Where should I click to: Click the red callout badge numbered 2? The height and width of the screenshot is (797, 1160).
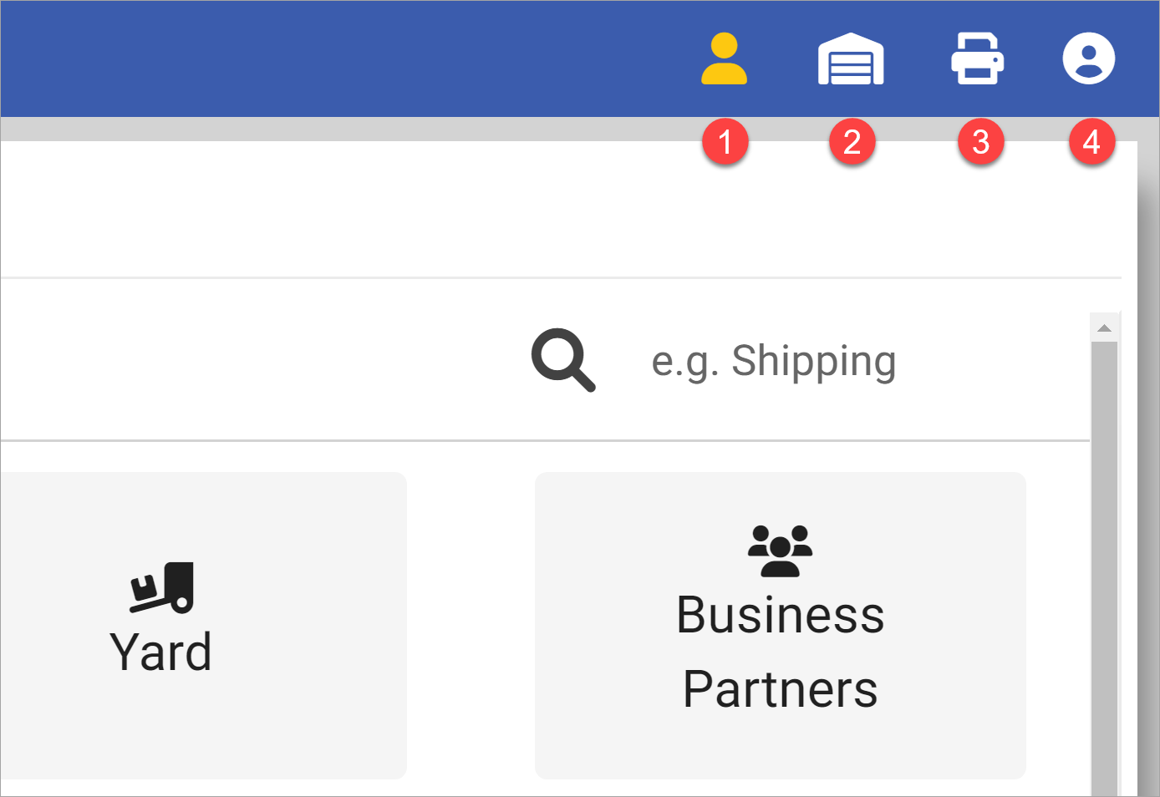(x=852, y=142)
